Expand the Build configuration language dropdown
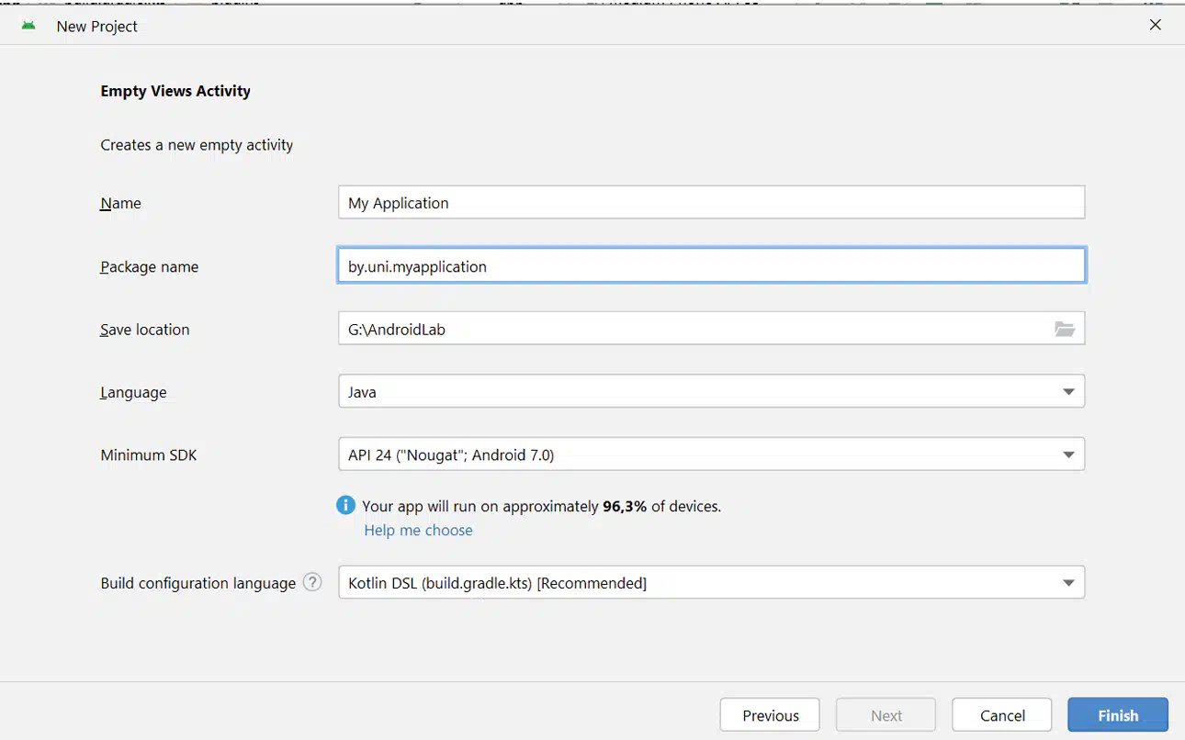 click(711, 583)
